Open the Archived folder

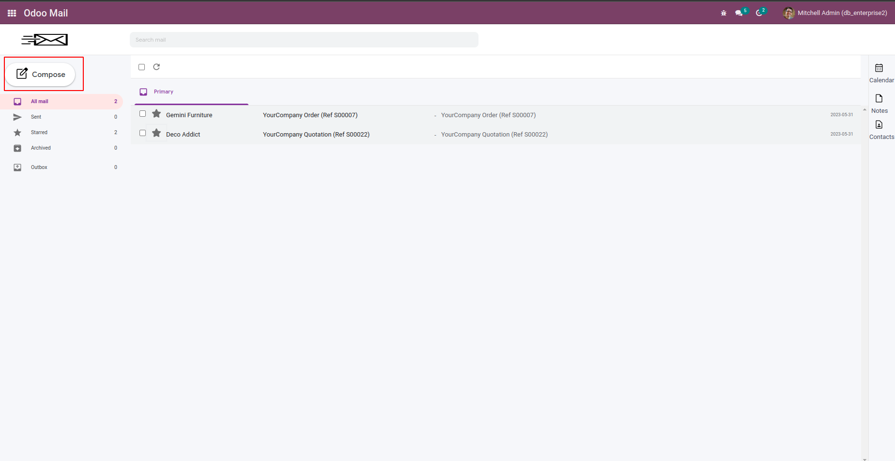pyautogui.click(x=62, y=148)
